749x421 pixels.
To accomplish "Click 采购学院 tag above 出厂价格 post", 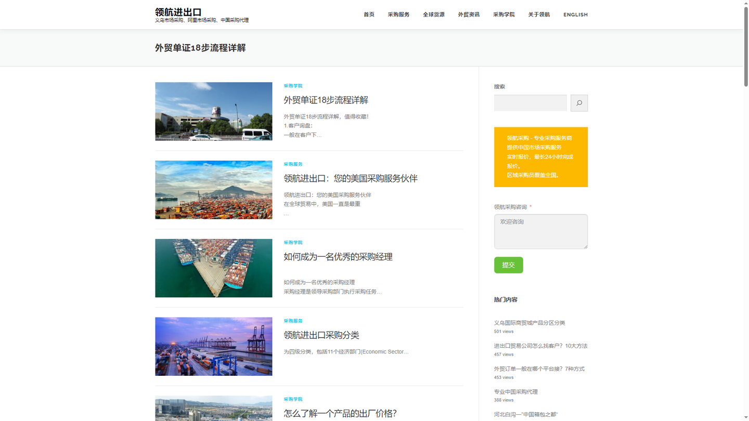I will tap(293, 400).
